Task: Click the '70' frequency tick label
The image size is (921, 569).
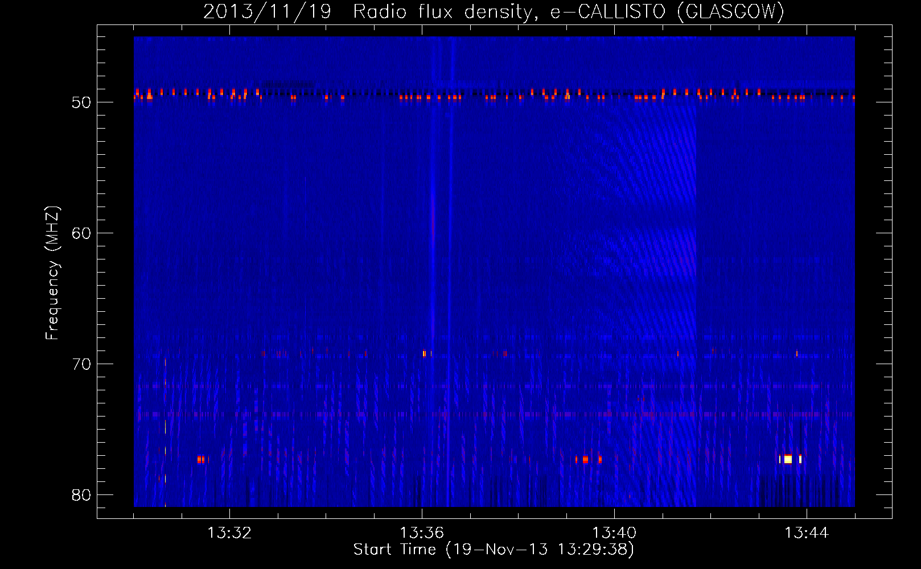Action: point(81,364)
